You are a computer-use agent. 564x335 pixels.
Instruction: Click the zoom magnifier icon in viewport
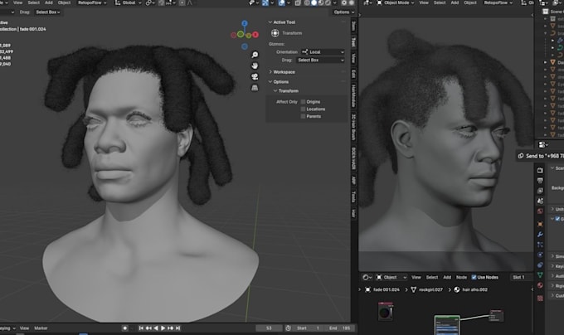pyautogui.click(x=255, y=55)
